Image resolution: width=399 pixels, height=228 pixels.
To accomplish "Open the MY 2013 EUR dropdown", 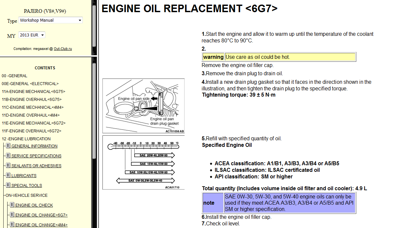I will pyautogui.click(x=32, y=35).
